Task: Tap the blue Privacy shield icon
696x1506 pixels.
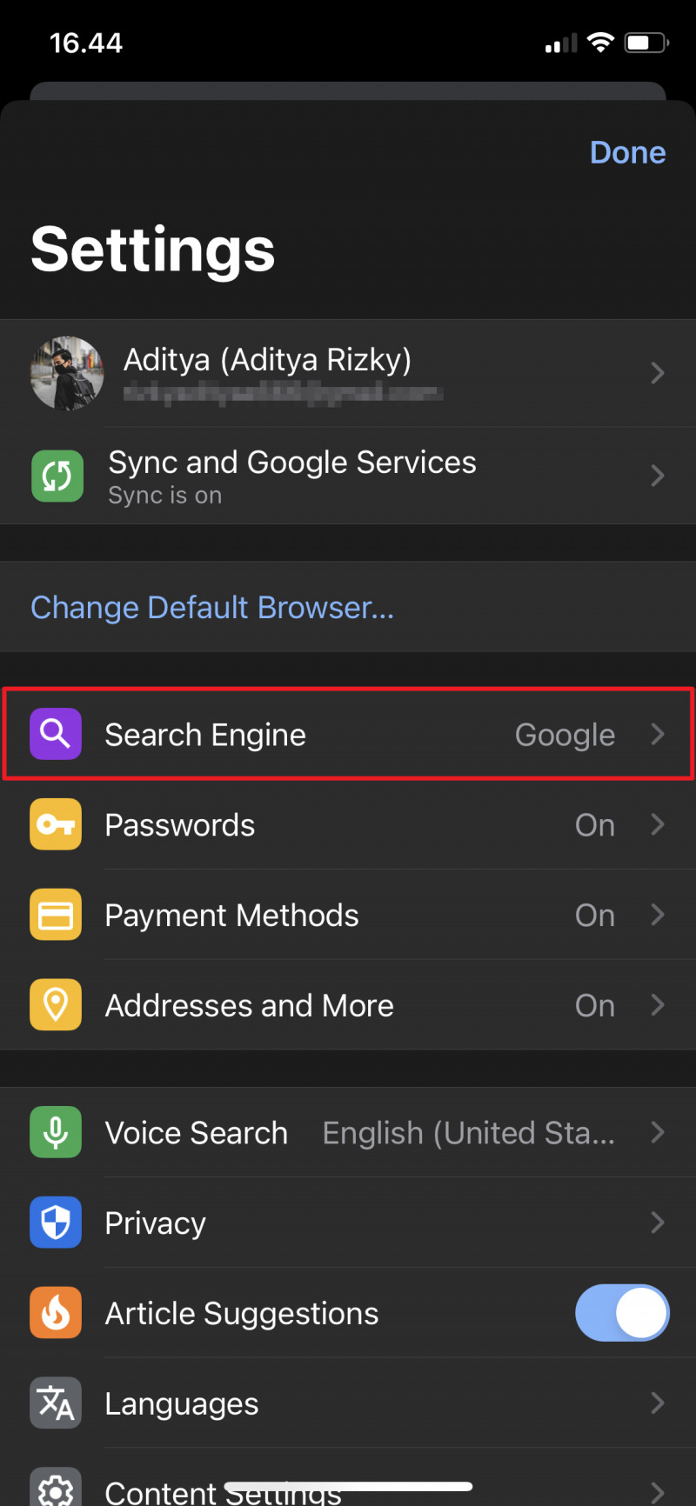Action: click(x=56, y=1223)
